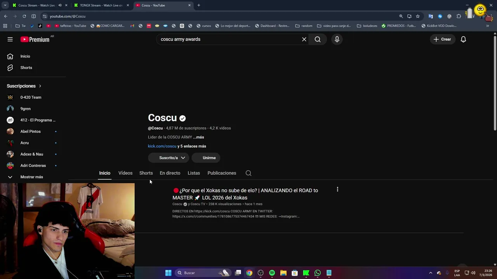Click the magnifier search button
Image resolution: width=497 pixels, height=279 pixels.
(318, 39)
